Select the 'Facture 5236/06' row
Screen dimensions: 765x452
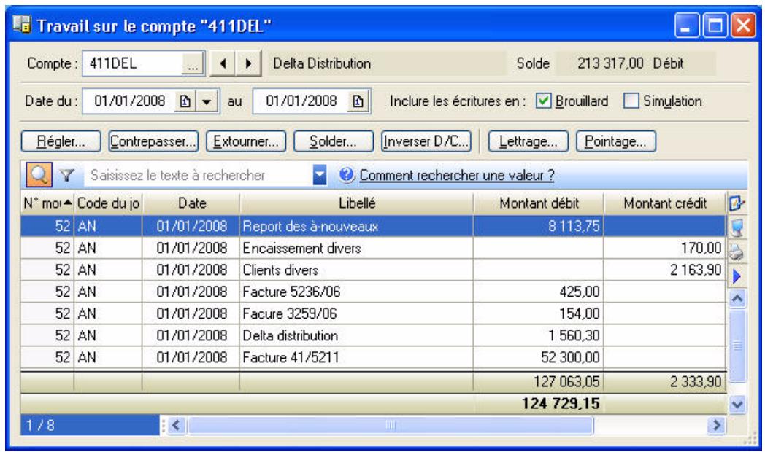(373, 292)
